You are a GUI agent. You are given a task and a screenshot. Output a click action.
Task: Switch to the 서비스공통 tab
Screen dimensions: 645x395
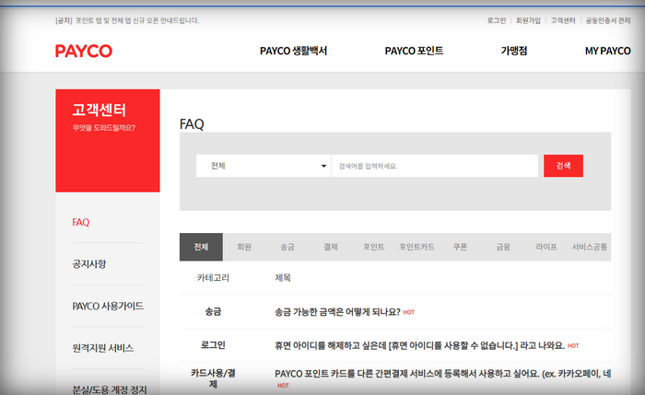tap(590, 247)
